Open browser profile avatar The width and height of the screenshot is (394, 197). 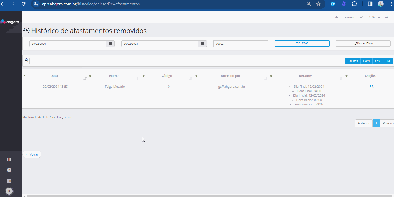(381, 4)
